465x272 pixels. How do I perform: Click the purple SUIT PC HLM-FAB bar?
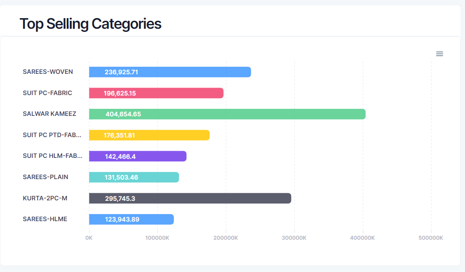[x=138, y=156]
